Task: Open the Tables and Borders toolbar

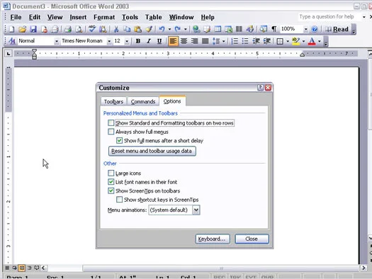Action: pos(207,30)
